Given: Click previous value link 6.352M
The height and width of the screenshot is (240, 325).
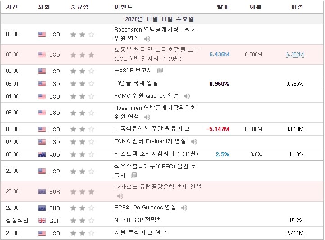Looking at the screenshot, I should [x=295, y=54].
